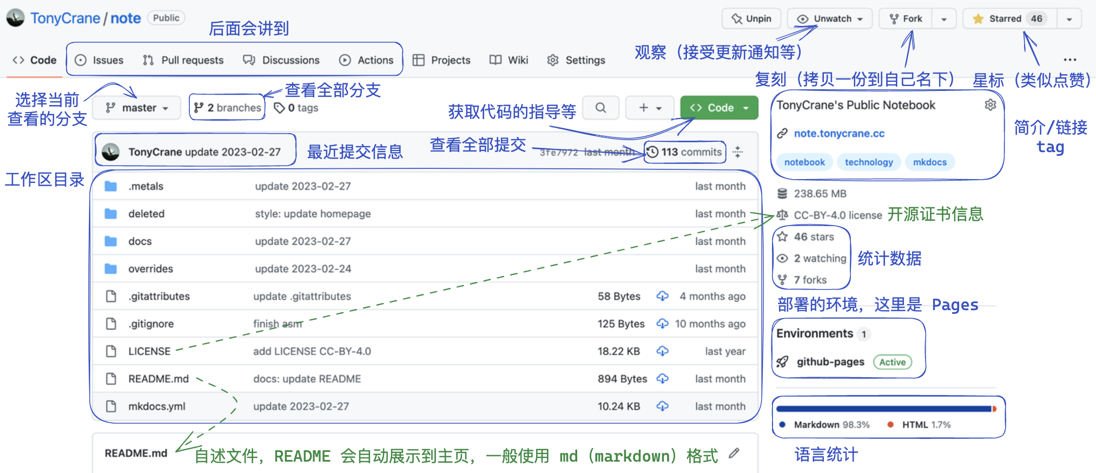Open the Issues tab

click(x=99, y=60)
